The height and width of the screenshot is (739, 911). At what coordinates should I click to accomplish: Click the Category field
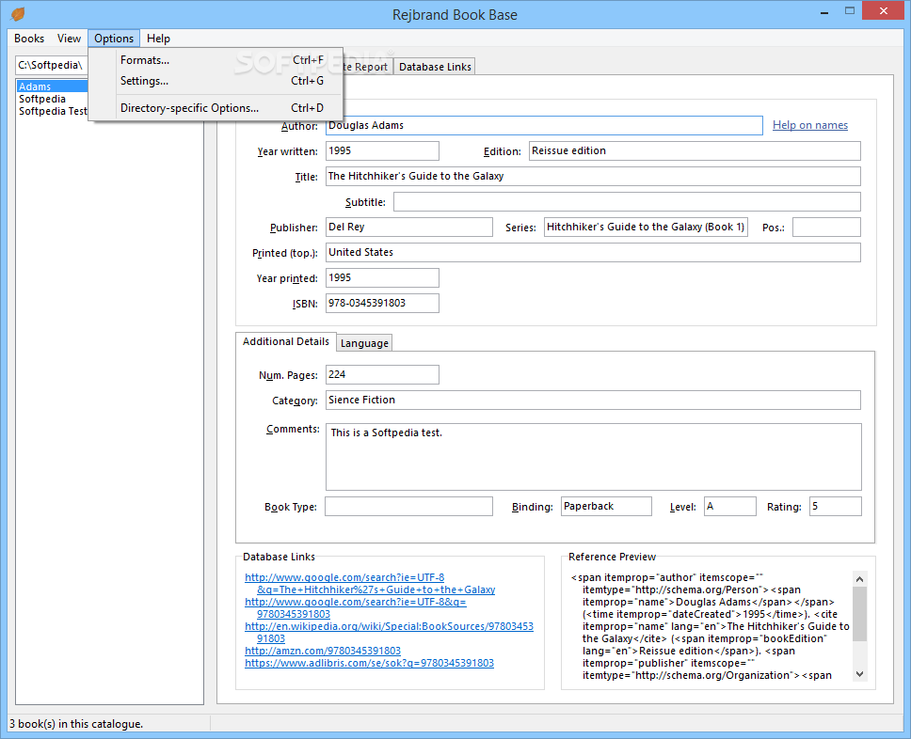pos(593,400)
